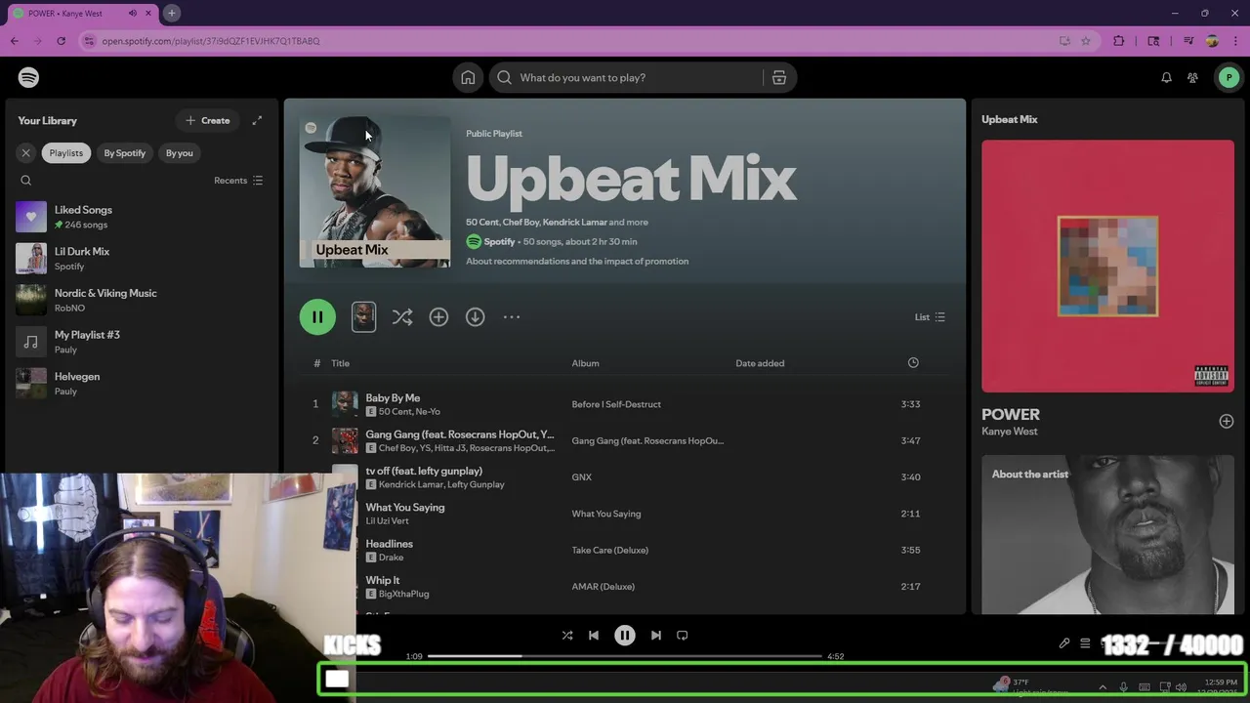Viewport: 1250px width, 703px height.
Task: Open the List view dropdown
Action: [x=930, y=316]
